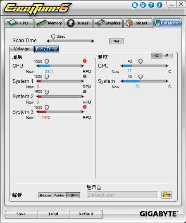The image size is (186, 223).
Task: Click System 2 fan threshold slider handle
Action: coord(47,92)
